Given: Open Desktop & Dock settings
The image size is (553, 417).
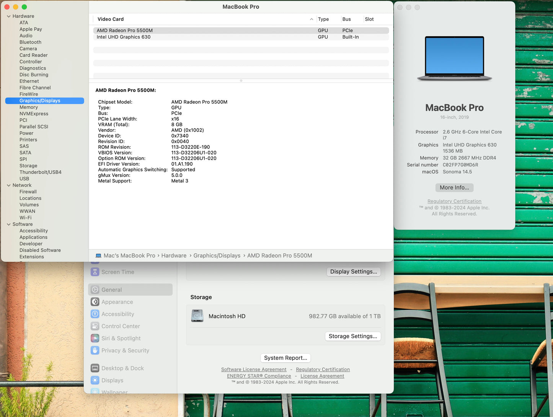Looking at the screenshot, I should 122,368.
